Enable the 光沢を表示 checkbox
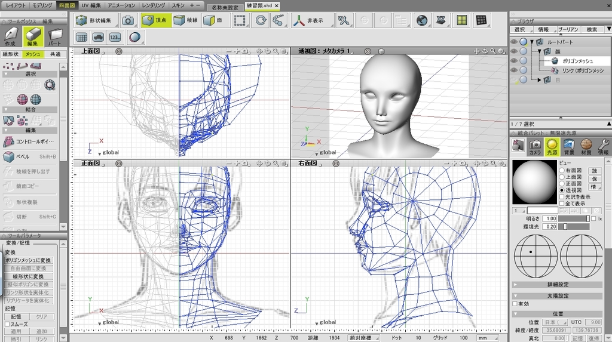612x342 pixels. [x=561, y=197]
